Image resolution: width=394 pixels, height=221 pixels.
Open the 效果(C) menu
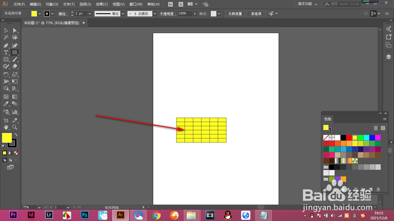[x=102, y=4]
